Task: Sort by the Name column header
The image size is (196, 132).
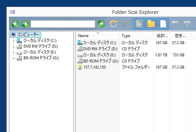Action: pos(98,36)
